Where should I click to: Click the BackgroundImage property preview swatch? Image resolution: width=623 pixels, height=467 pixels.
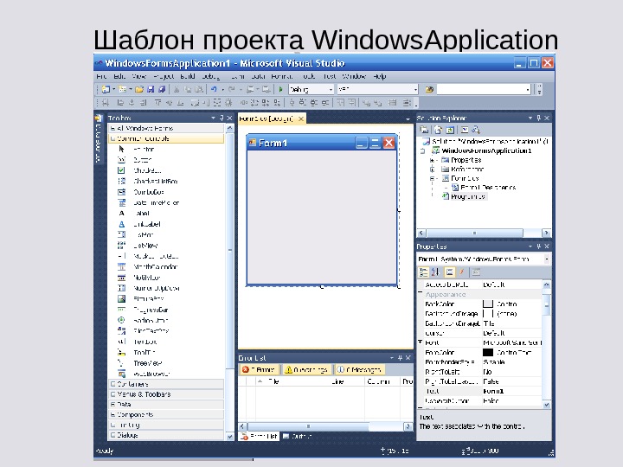(x=488, y=314)
